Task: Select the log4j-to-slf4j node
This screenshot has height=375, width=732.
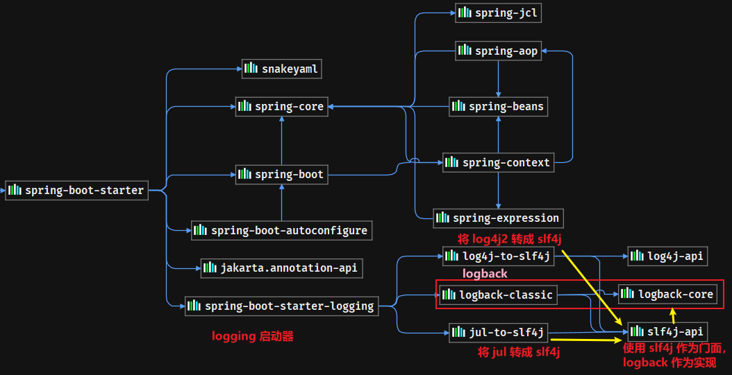Action: click(x=499, y=256)
